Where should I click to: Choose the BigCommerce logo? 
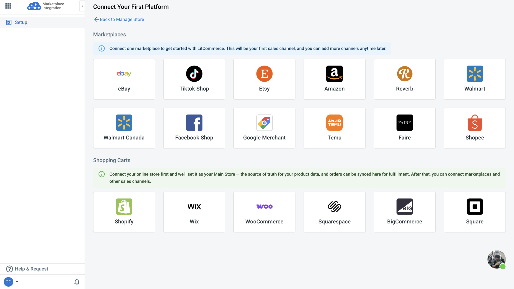coord(405,207)
